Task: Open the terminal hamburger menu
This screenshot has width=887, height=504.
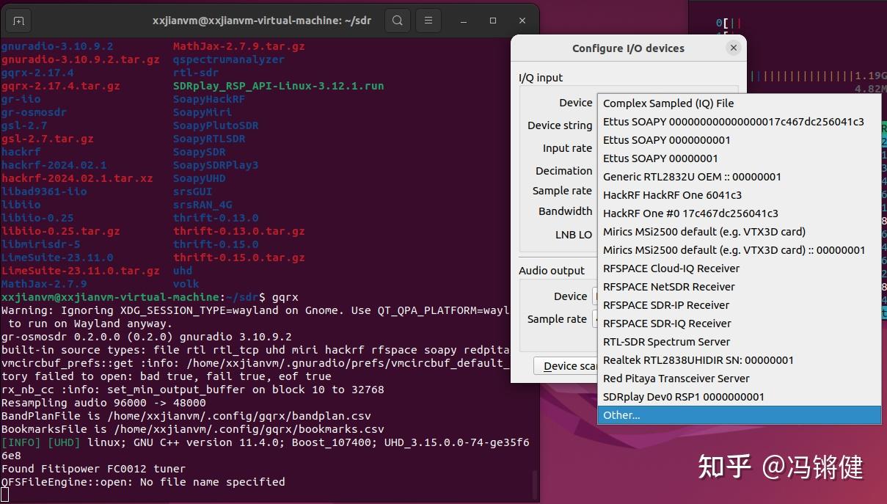Action: [x=428, y=21]
